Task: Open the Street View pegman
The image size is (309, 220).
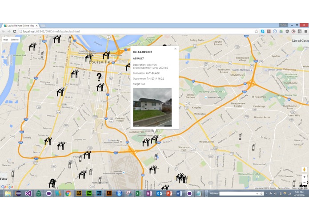Action: [x=304, y=169]
